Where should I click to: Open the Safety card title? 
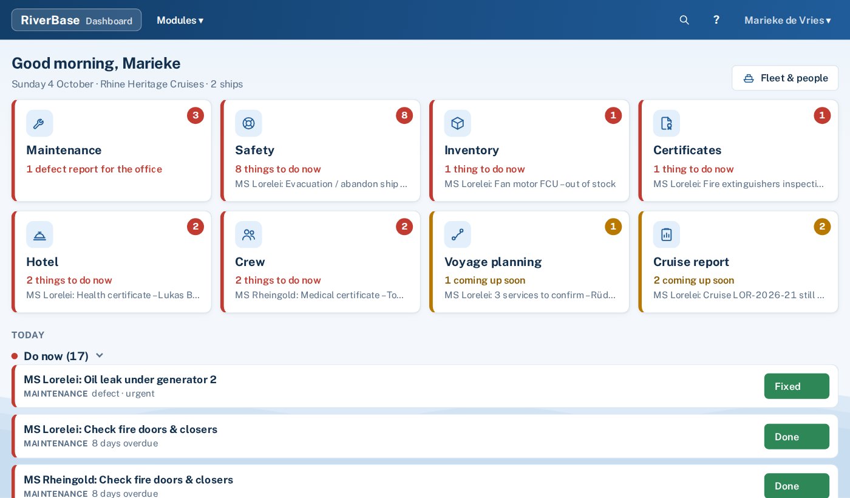254,150
